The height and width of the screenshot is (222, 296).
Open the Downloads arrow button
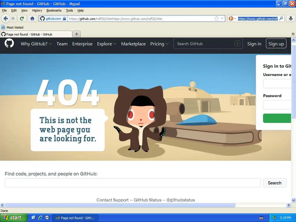pyautogui.click(x=291, y=18)
